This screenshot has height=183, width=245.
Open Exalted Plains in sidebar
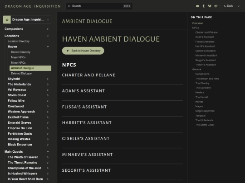point(18,117)
